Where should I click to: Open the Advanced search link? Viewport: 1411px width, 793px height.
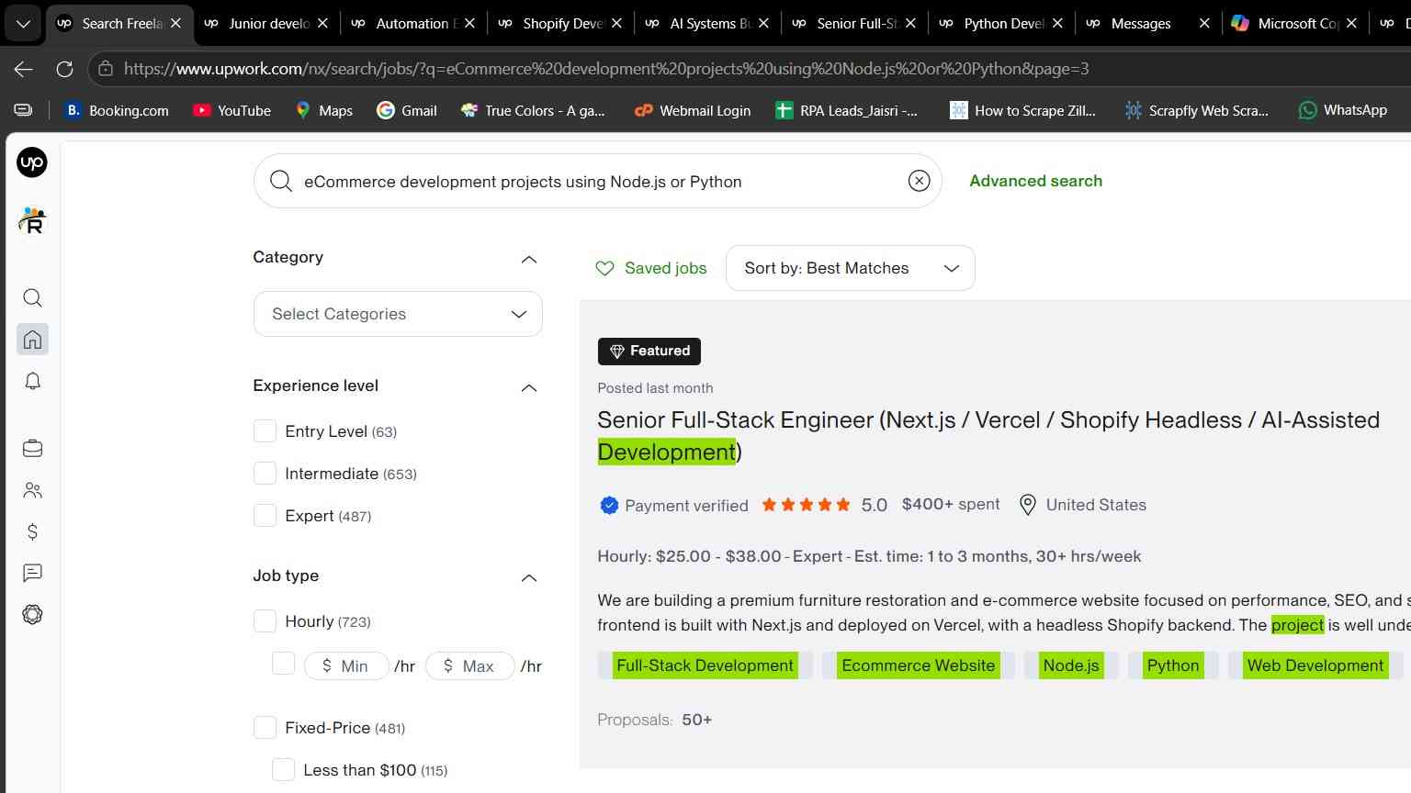(1035, 181)
